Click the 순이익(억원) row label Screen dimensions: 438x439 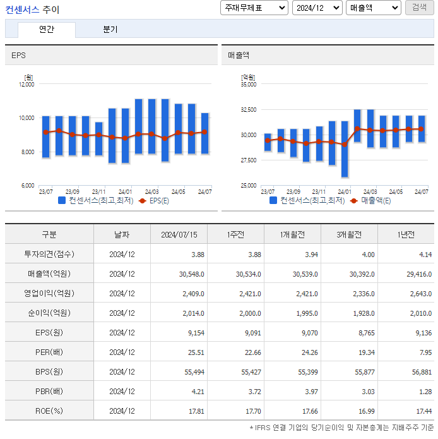pyautogui.click(x=49, y=313)
